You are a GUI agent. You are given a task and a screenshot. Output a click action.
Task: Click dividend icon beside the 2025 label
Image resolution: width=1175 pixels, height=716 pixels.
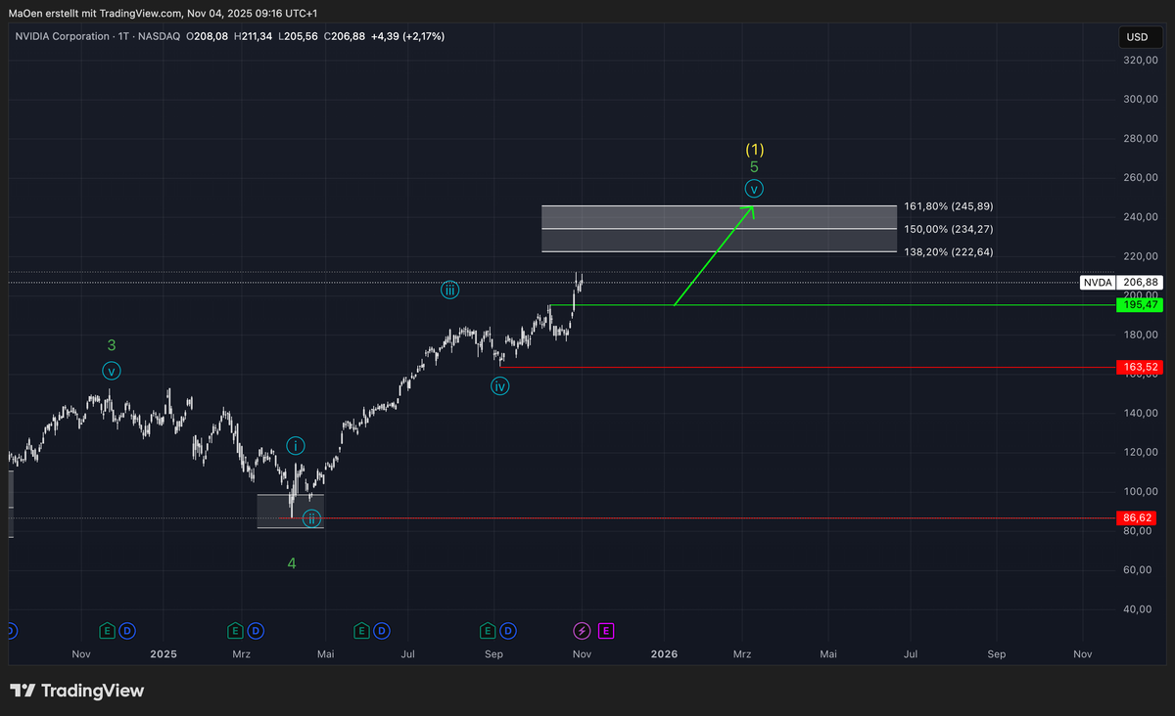point(127,631)
